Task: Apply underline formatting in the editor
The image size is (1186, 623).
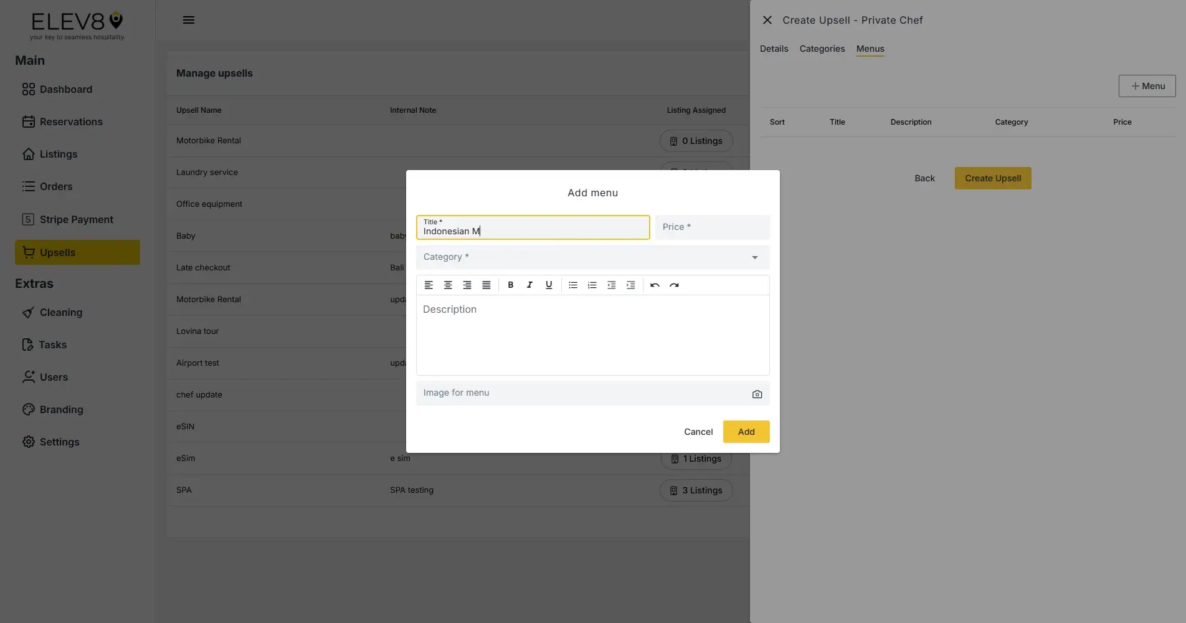Action: click(549, 285)
